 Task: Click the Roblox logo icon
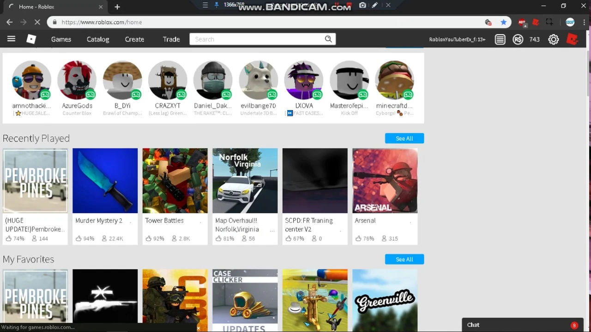(x=31, y=39)
